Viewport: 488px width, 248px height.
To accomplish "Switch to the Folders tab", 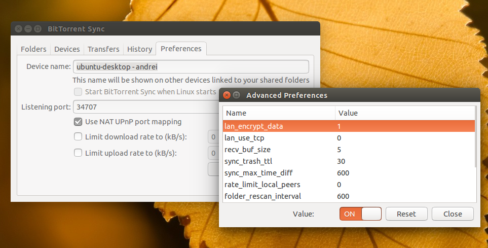I will [33, 49].
